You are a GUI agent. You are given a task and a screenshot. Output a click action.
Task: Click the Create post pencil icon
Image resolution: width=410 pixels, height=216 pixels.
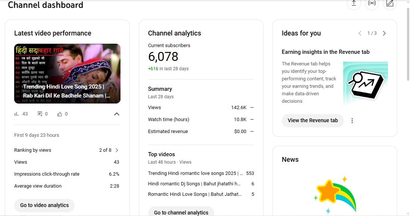click(390, 3)
